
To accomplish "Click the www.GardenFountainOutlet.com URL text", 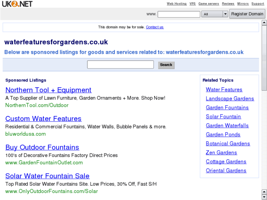I will pyautogui.click(x=44, y=163).
